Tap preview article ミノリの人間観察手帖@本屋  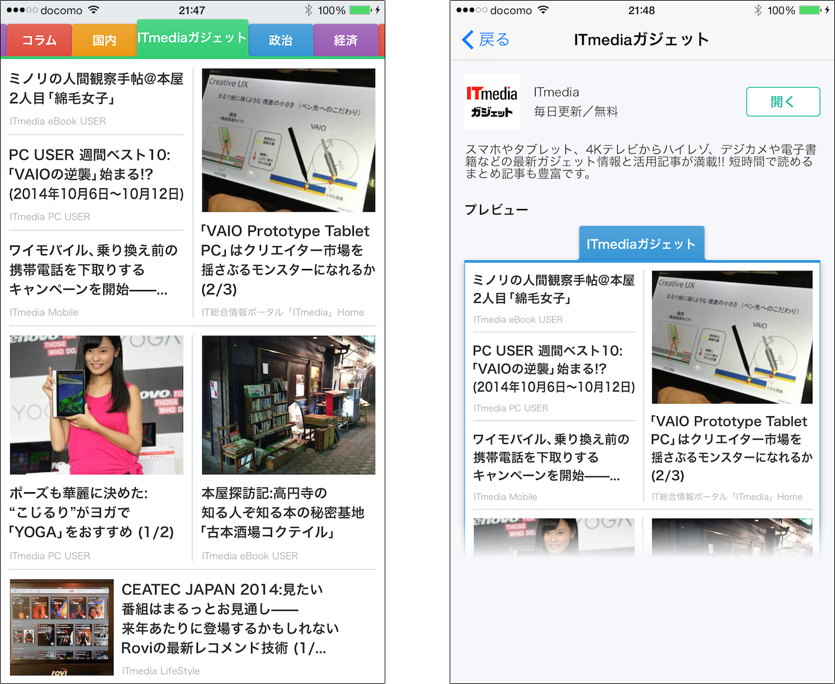pyautogui.click(x=554, y=289)
